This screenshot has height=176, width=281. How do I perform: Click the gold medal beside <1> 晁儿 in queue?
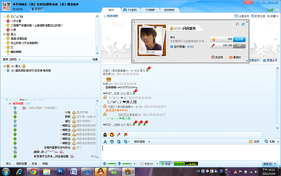pos(24,66)
